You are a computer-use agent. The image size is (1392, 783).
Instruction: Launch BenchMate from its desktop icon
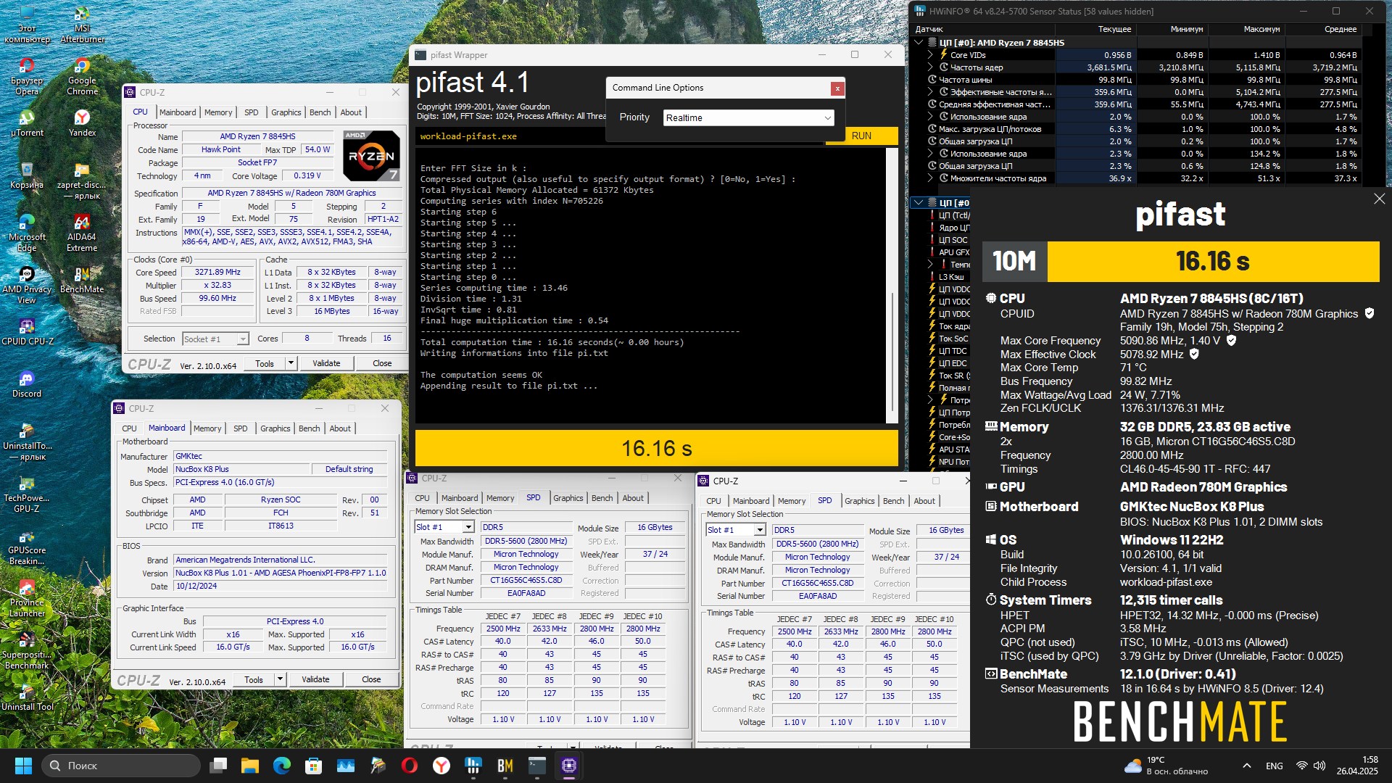point(82,281)
